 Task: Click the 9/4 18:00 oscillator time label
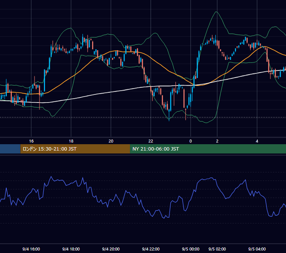(71, 249)
